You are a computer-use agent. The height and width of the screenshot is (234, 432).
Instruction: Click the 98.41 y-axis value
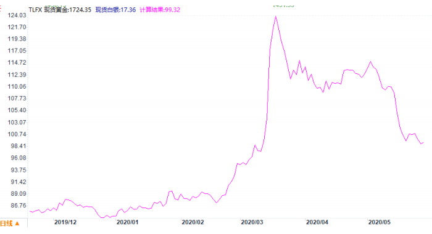click(19, 146)
